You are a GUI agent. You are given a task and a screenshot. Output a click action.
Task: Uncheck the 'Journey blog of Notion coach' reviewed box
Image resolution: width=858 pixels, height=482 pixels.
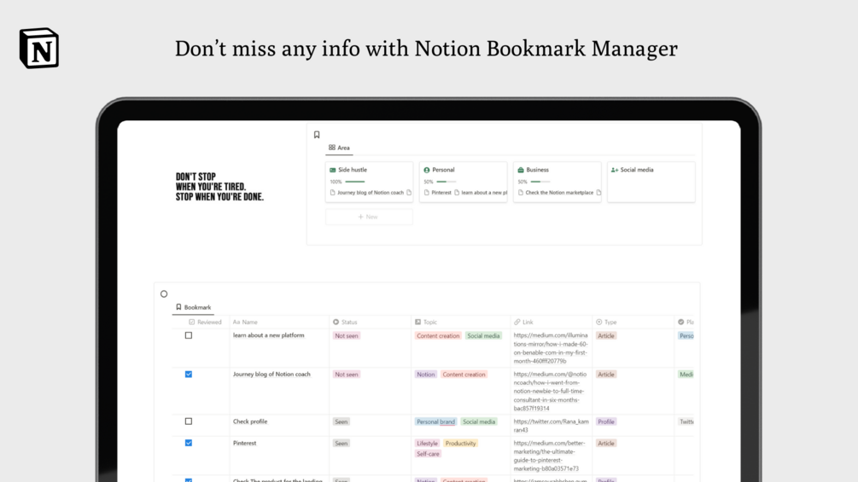[188, 375]
